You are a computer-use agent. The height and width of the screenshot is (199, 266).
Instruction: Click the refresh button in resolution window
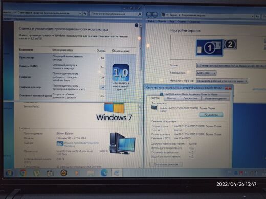[x=257, y=16]
